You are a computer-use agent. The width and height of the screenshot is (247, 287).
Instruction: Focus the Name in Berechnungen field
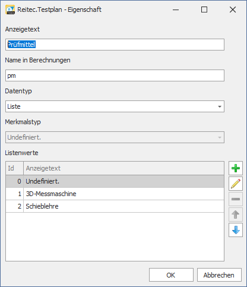(x=115, y=75)
